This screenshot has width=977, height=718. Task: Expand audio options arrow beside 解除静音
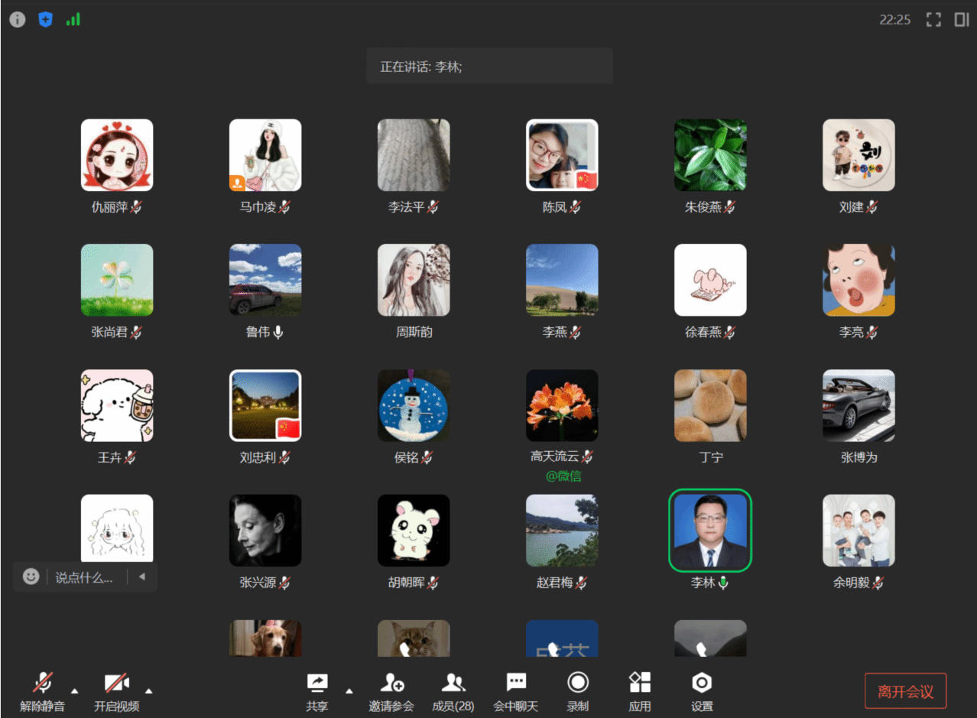[75, 689]
